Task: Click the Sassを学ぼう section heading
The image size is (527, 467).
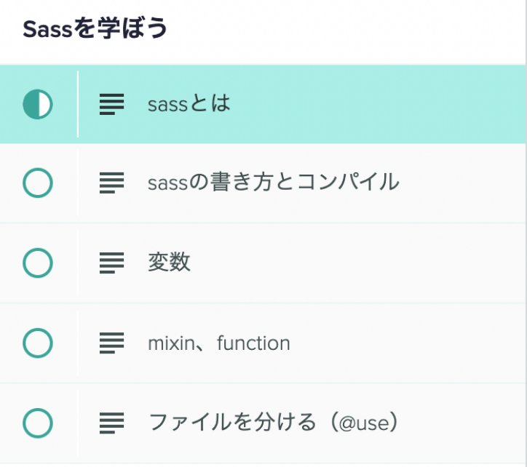Action: [95, 29]
